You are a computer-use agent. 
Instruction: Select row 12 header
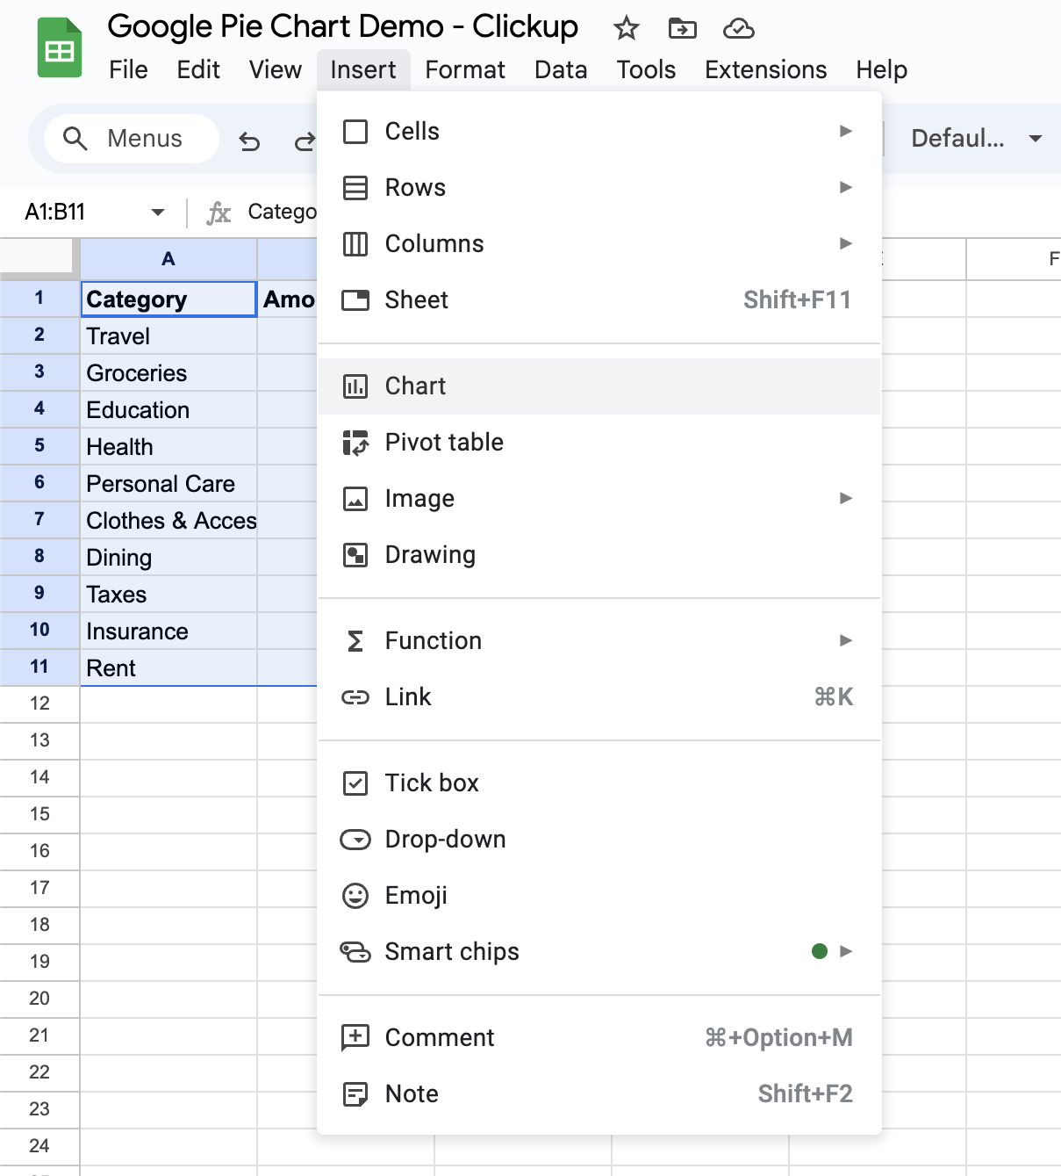pyautogui.click(x=39, y=703)
